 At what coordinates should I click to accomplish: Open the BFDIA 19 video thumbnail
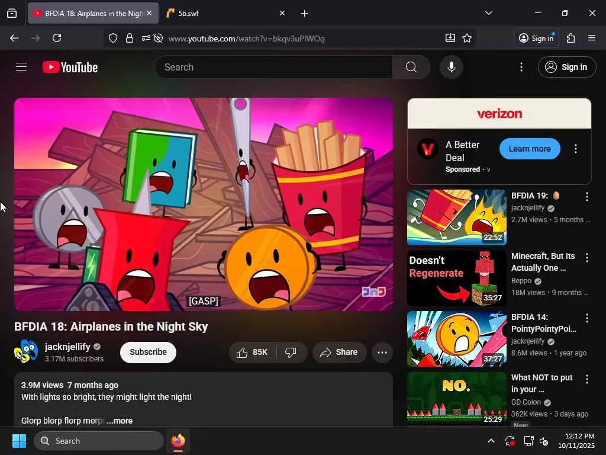pyautogui.click(x=456, y=217)
